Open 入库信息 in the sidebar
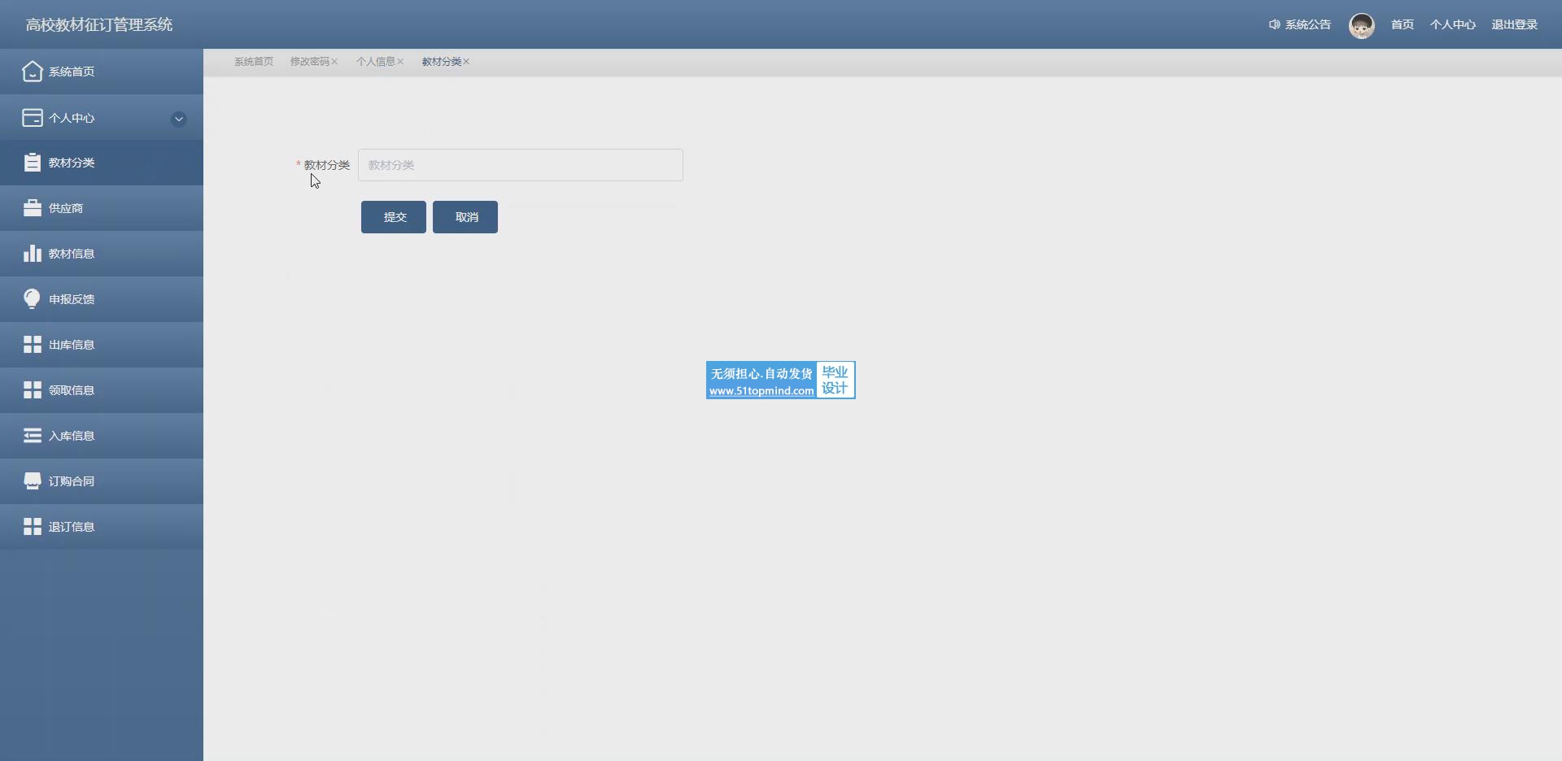1562x761 pixels. 102,436
